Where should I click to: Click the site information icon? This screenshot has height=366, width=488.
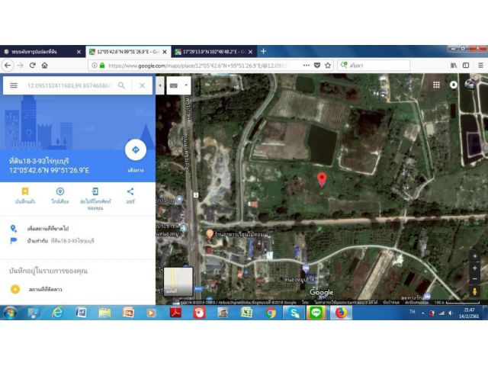(94, 66)
